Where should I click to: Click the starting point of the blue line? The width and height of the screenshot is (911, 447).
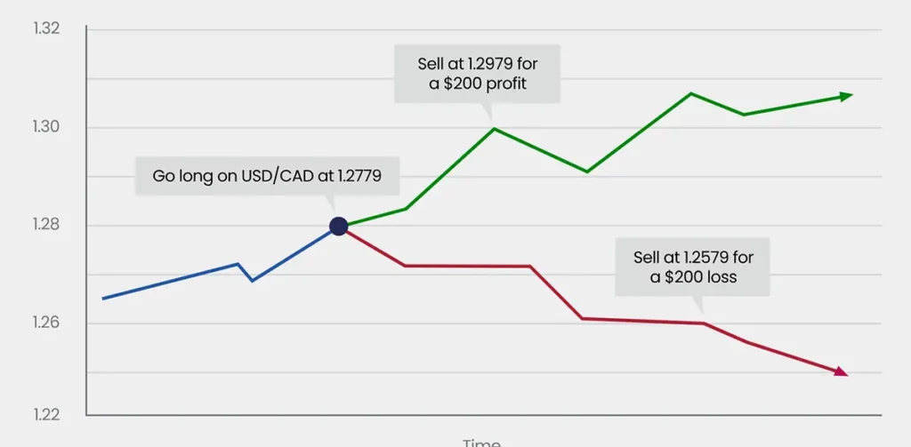pyautogui.click(x=103, y=299)
